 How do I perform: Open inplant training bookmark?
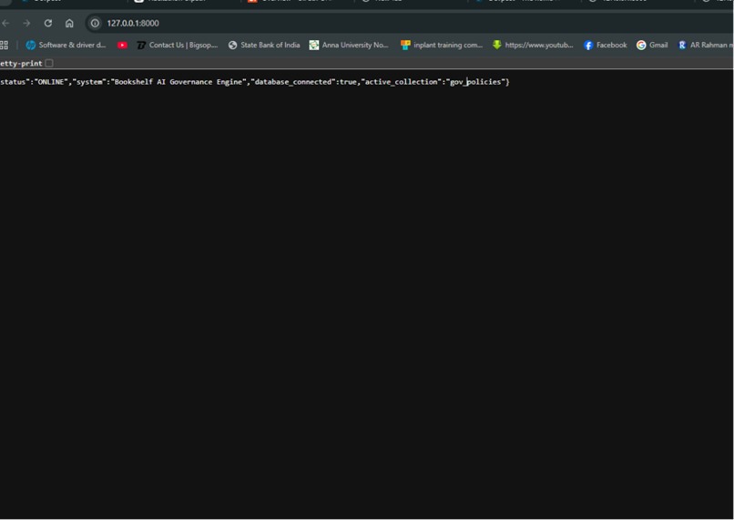pyautogui.click(x=442, y=45)
